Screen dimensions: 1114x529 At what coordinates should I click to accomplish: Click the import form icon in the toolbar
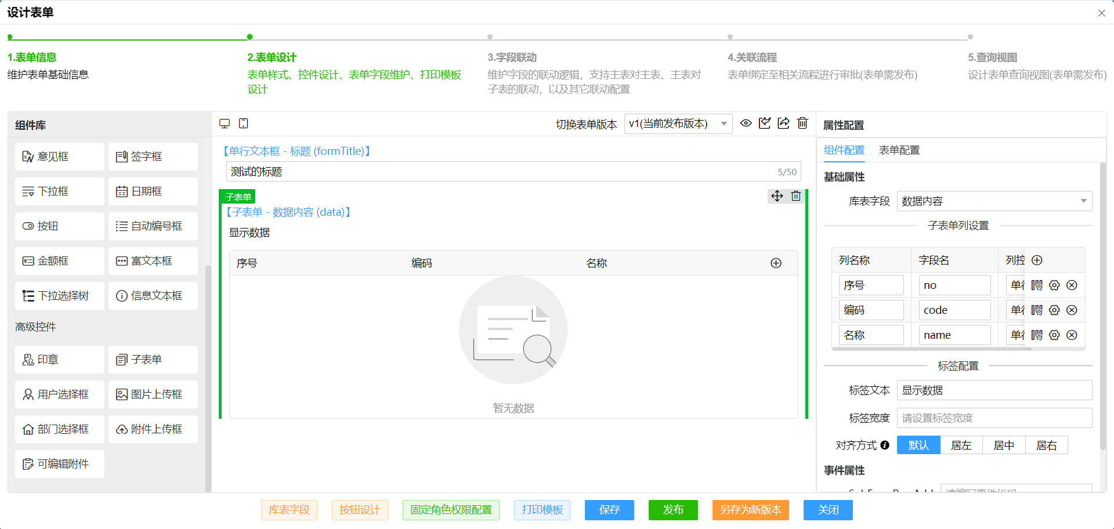pos(765,123)
